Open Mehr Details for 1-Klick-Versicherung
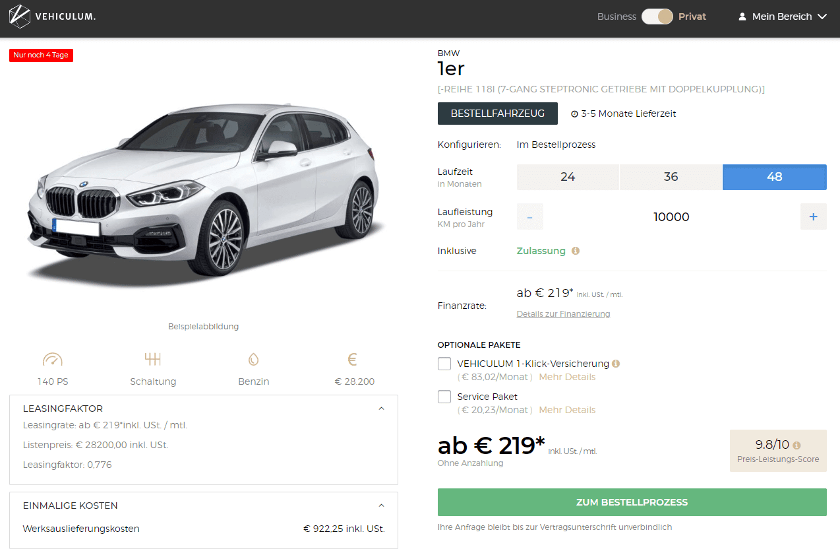 (x=567, y=377)
